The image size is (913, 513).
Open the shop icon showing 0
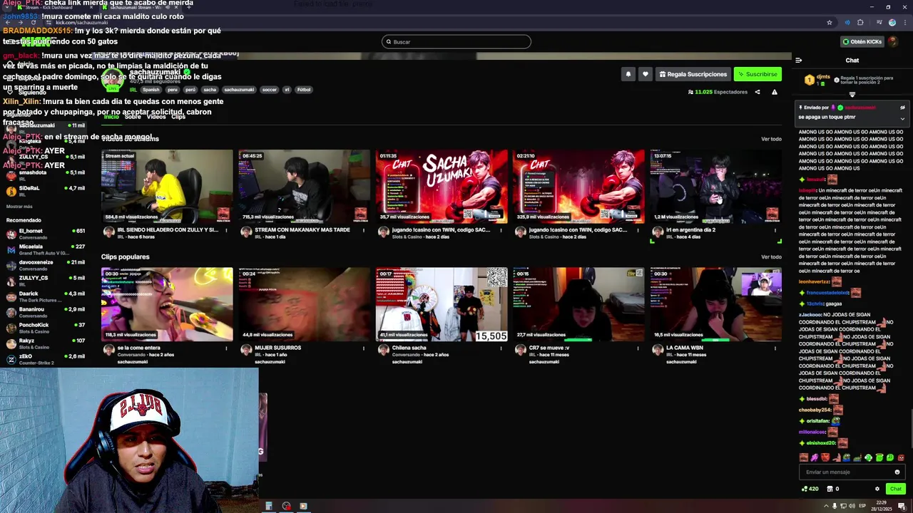(x=832, y=489)
